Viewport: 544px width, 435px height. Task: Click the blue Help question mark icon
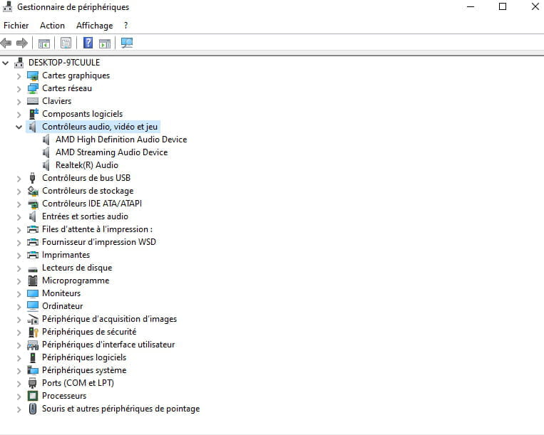click(88, 43)
